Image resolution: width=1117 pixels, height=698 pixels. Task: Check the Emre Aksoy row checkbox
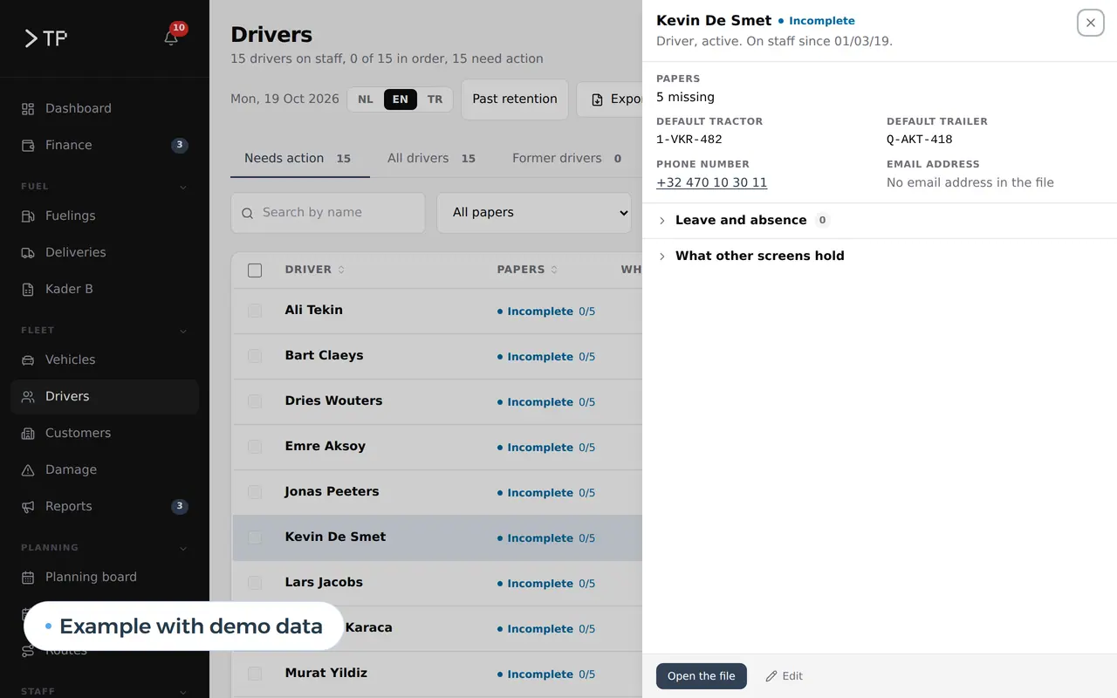pos(255,447)
